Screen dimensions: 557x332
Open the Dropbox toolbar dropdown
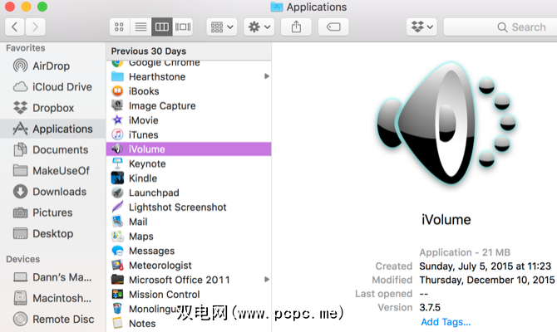pyautogui.click(x=421, y=27)
